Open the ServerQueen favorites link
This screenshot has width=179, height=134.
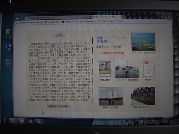pos(87,22)
